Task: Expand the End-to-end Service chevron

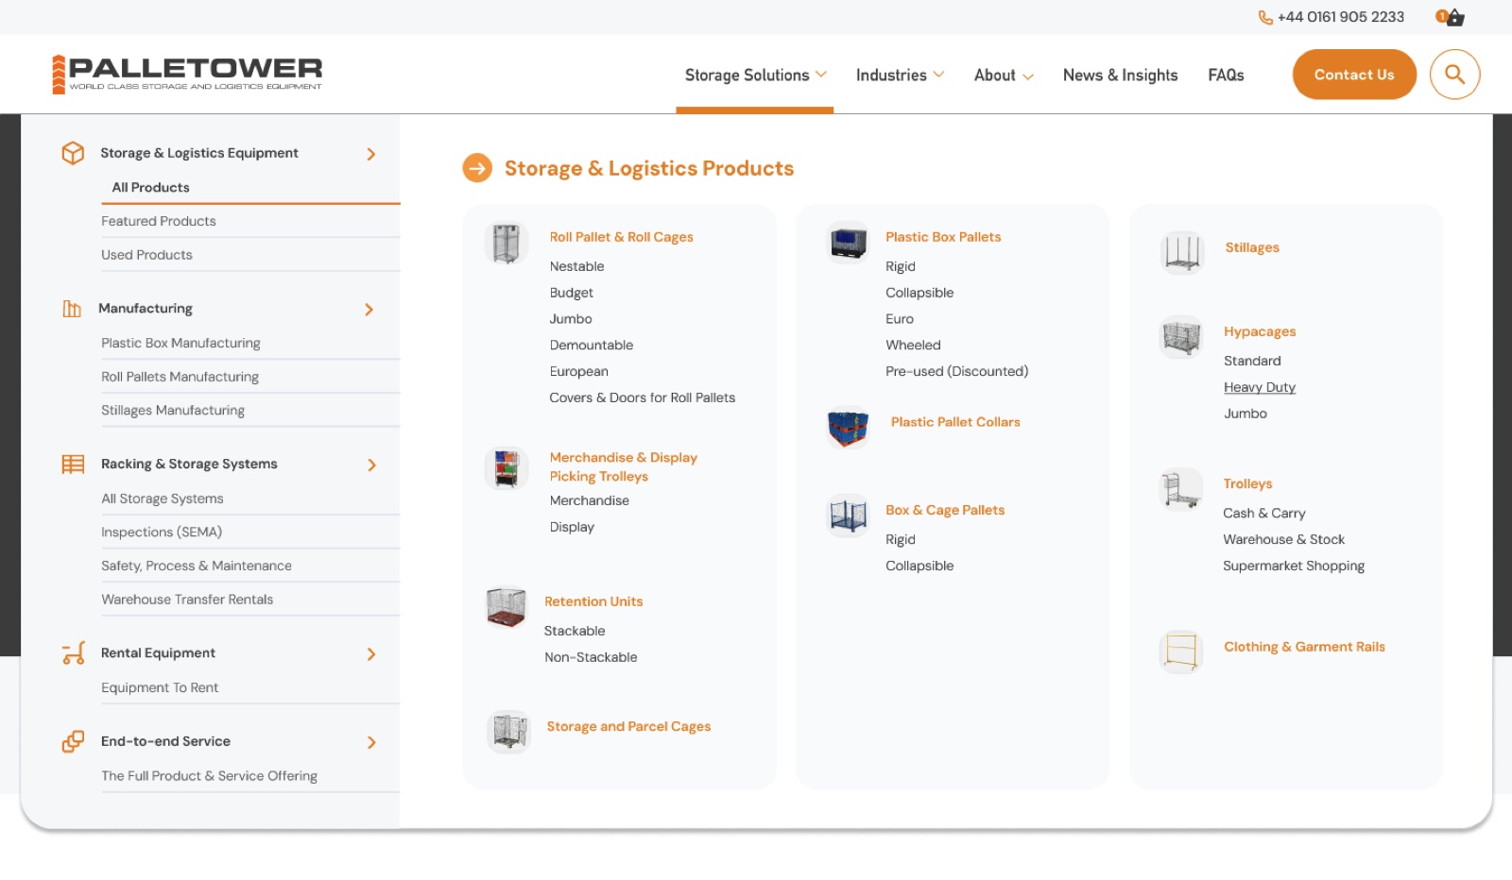Action: pos(371,743)
